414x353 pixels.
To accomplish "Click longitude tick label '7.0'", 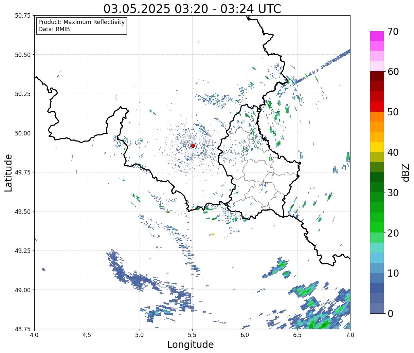I will [350, 335].
